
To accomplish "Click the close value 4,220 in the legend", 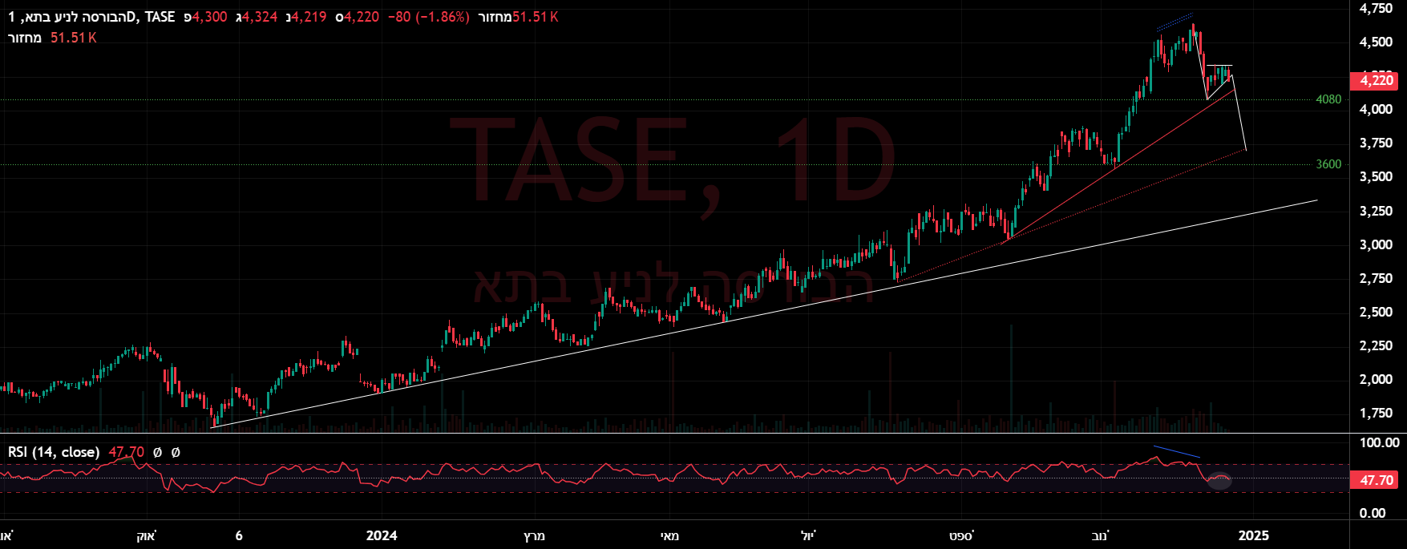I will [x=362, y=17].
